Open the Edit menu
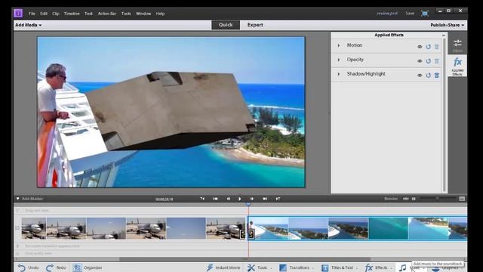This screenshot has width=483, height=272. pyautogui.click(x=44, y=14)
